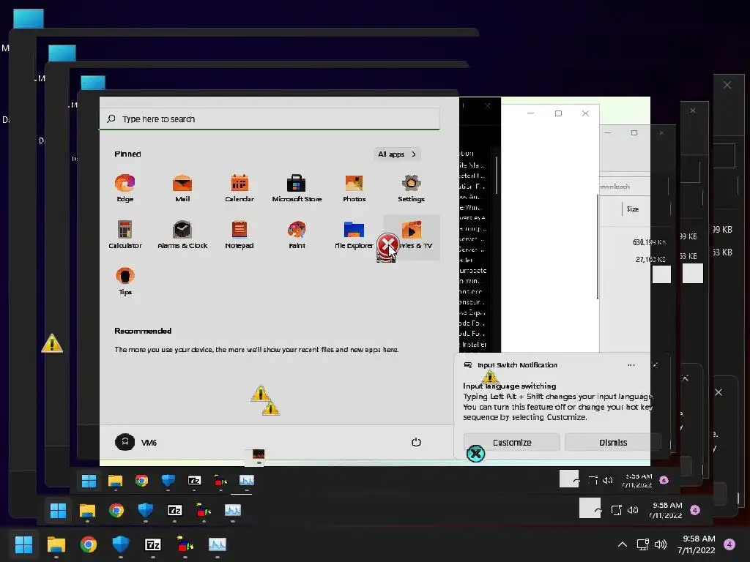
Task: Open the Tips app
Action: pyautogui.click(x=125, y=282)
